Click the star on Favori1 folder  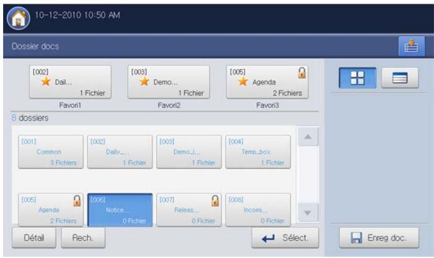click(x=46, y=81)
